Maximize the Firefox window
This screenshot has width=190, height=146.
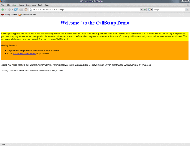[185, 1]
